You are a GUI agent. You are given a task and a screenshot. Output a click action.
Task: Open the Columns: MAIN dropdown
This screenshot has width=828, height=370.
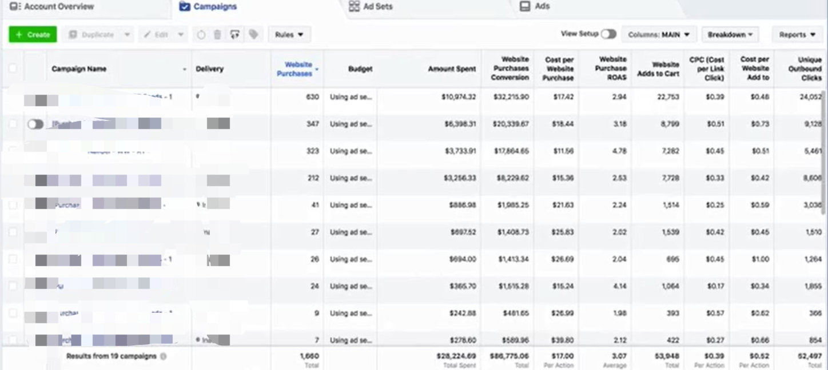[659, 35]
